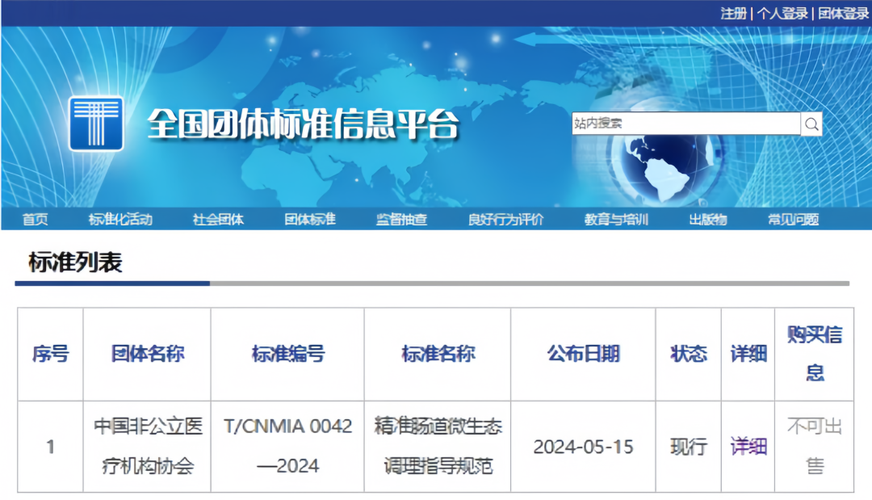Click the 购买信息 column header
The width and height of the screenshot is (872, 500).
(815, 354)
